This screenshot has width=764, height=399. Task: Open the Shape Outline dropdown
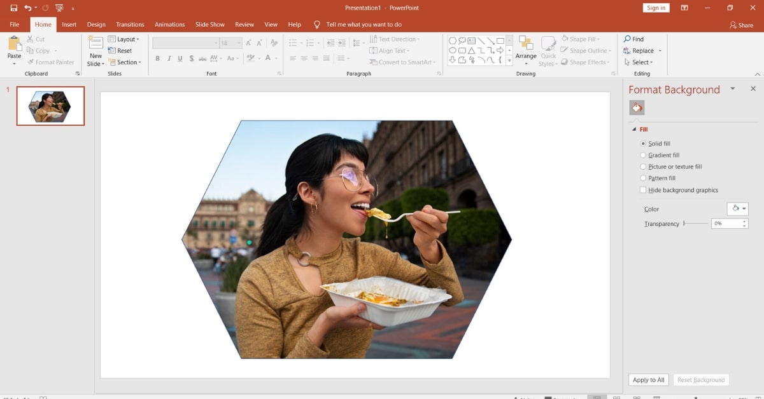(586, 51)
